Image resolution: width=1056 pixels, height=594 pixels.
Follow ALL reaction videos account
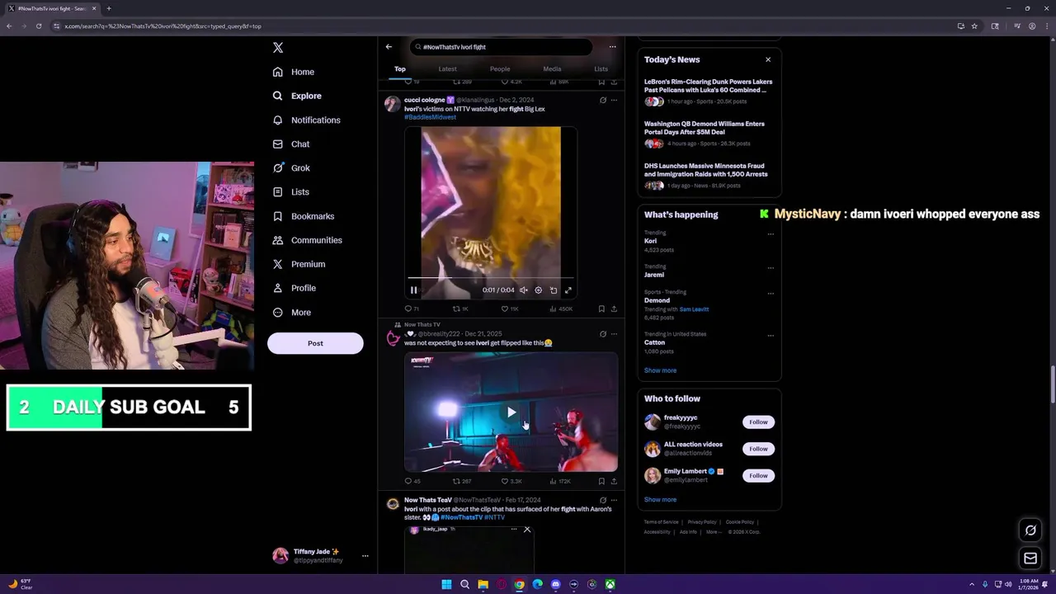(758, 449)
